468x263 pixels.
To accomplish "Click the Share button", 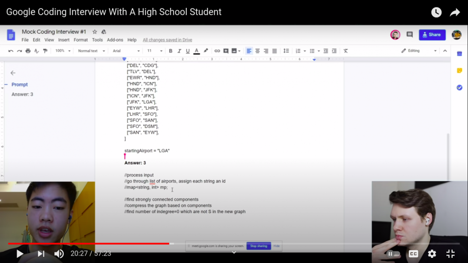I will [432, 35].
